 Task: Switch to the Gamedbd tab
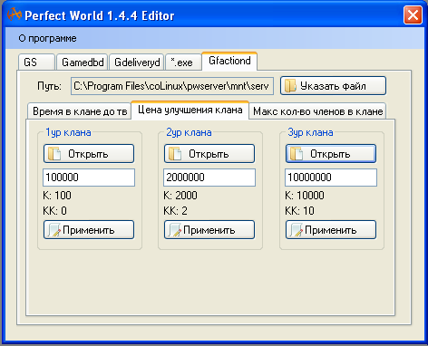(83, 62)
